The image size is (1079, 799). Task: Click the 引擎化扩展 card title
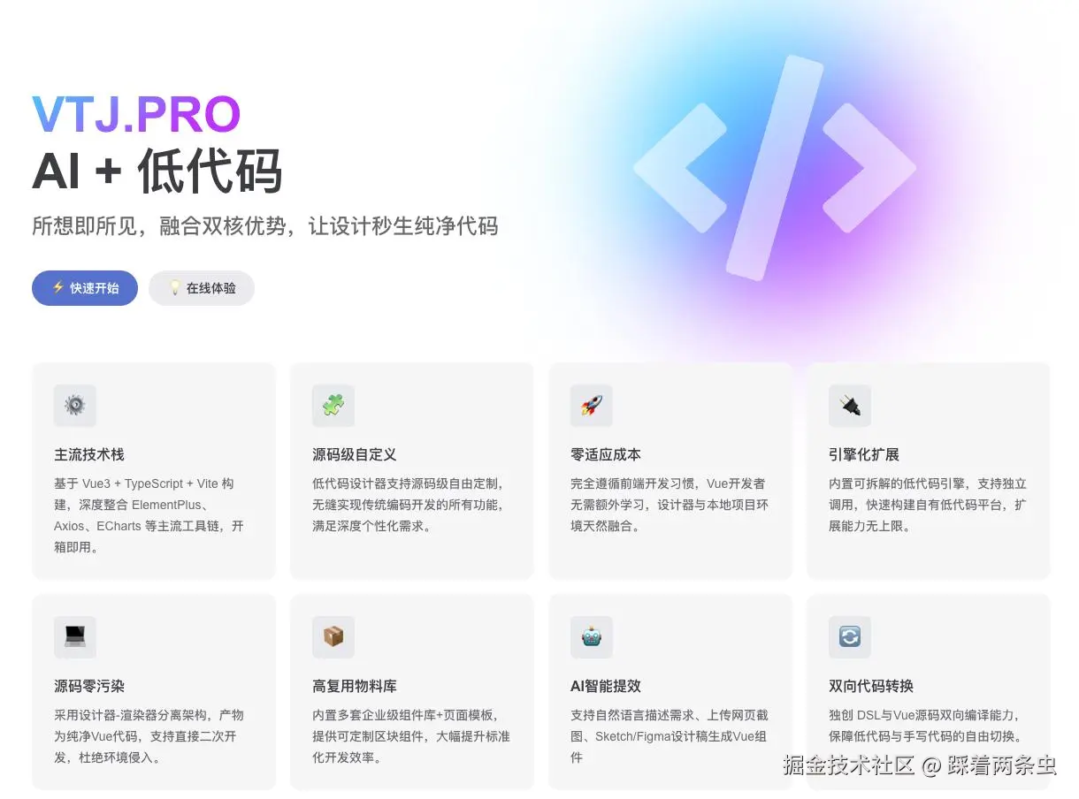[864, 454]
